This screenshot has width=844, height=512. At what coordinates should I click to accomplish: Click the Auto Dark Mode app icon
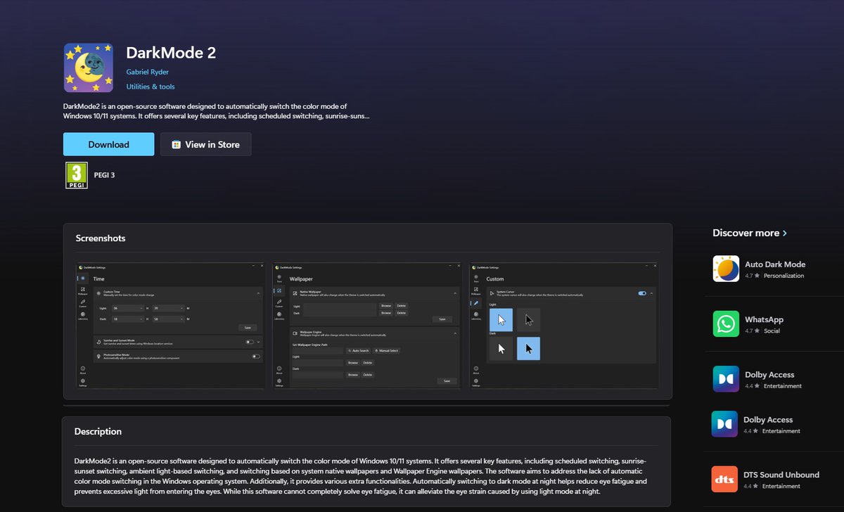(726, 269)
